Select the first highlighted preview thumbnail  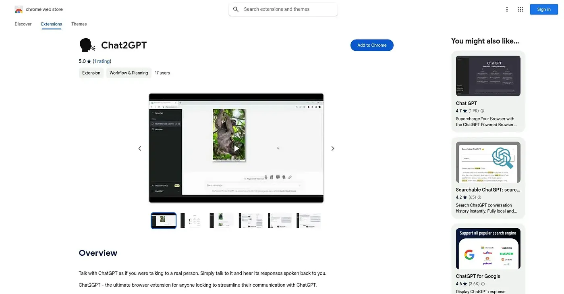pos(164,221)
